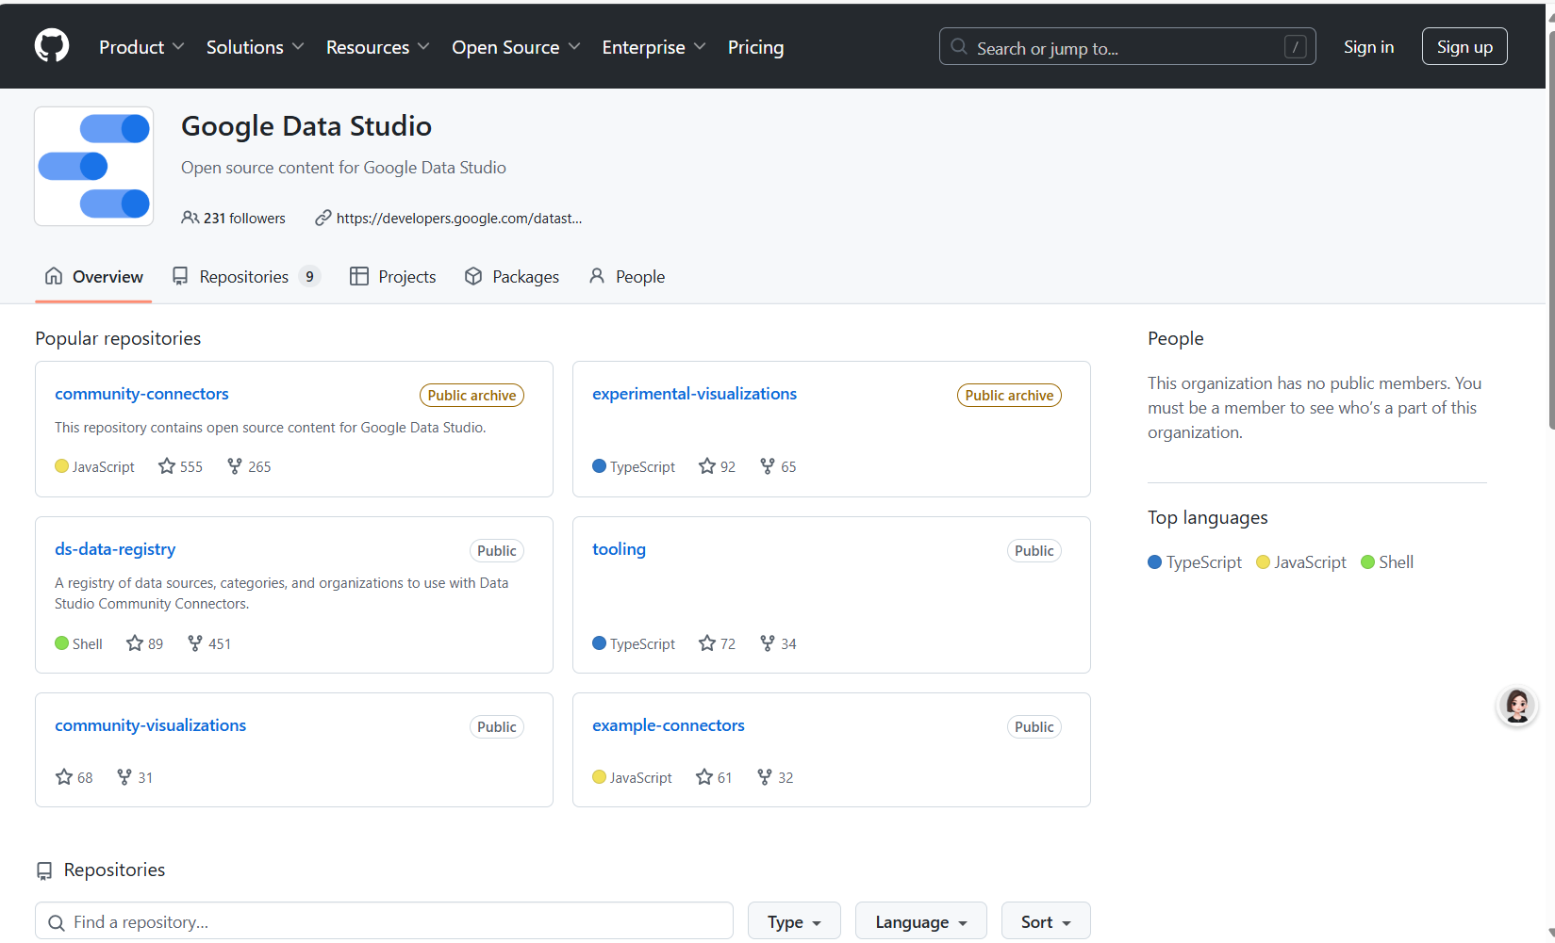Expand the Open Source menu
The image size is (1555, 943).
pos(516,47)
